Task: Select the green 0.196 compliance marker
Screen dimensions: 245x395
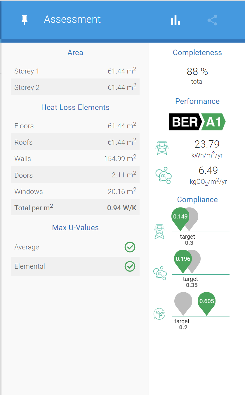Action: pyautogui.click(x=183, y=260)
